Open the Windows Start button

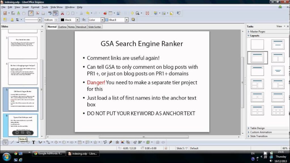click(x=6, y=157)
